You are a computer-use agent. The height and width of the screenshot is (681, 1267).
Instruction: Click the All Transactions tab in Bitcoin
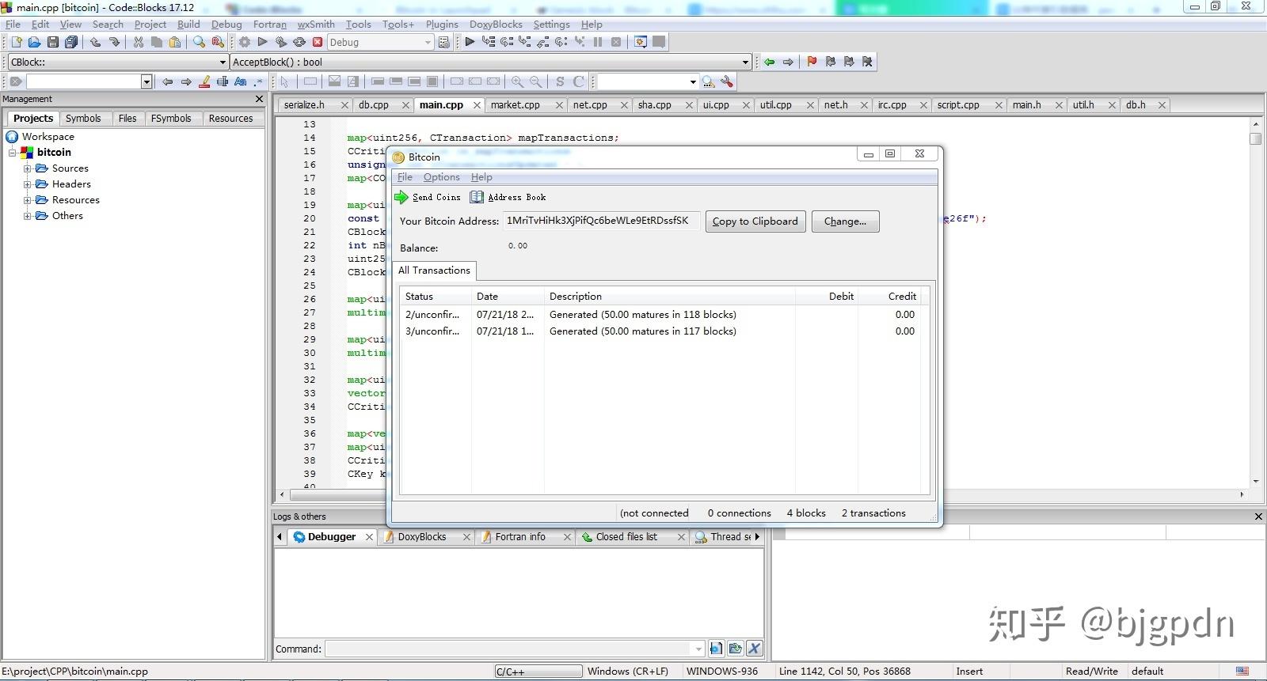(x=434, y=271)
